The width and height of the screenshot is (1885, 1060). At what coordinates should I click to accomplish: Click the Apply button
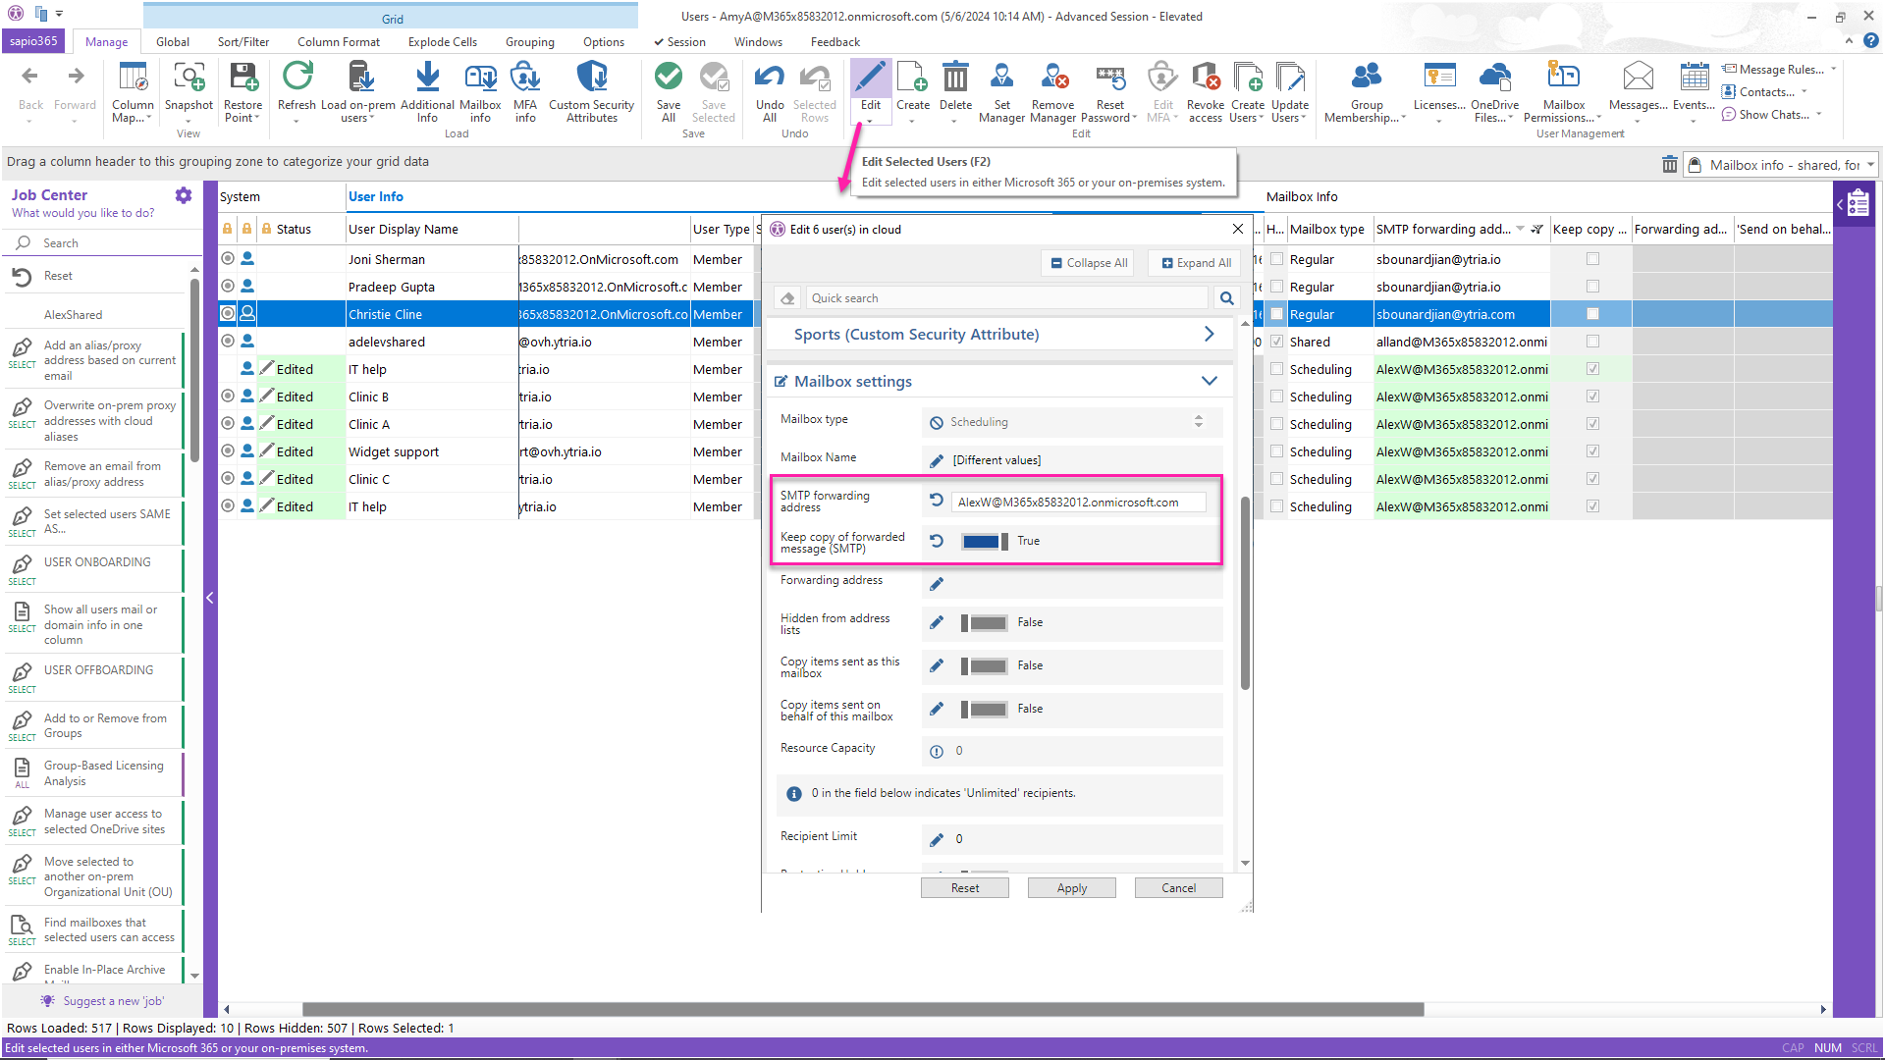coord(1072,888)
